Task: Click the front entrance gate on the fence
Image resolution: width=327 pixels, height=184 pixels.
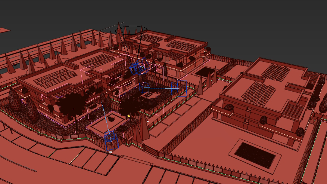Action: [x=150, y=151]
